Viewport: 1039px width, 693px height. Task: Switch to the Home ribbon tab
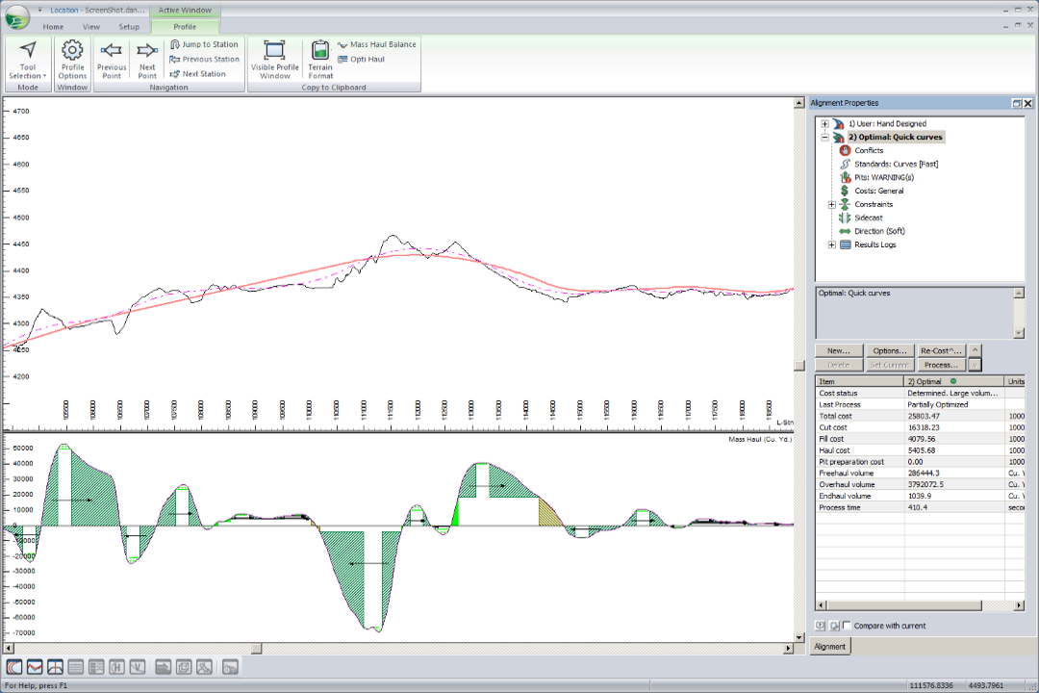(x=53, y=27)
